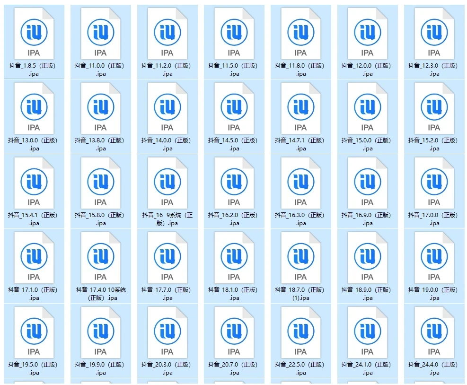Screen dimensions: 467x385
Task: Click the file name 抖音_17.4.0 10系统 (正版).ipa
Action: click(101, 294)
